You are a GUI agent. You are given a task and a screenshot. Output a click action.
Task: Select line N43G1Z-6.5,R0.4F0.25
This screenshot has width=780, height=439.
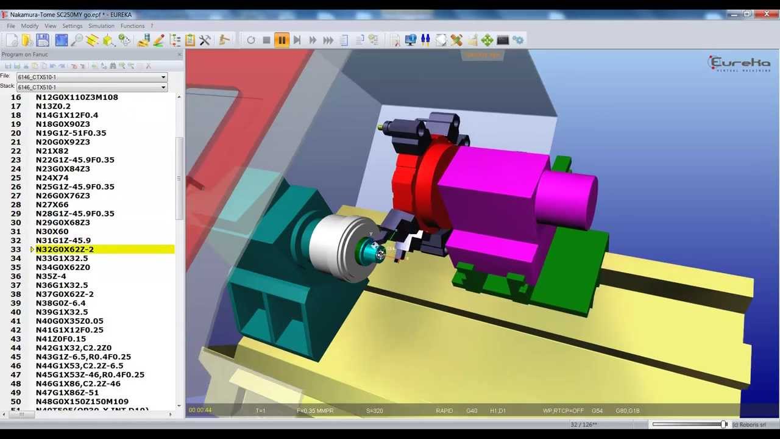coord(83,357)
